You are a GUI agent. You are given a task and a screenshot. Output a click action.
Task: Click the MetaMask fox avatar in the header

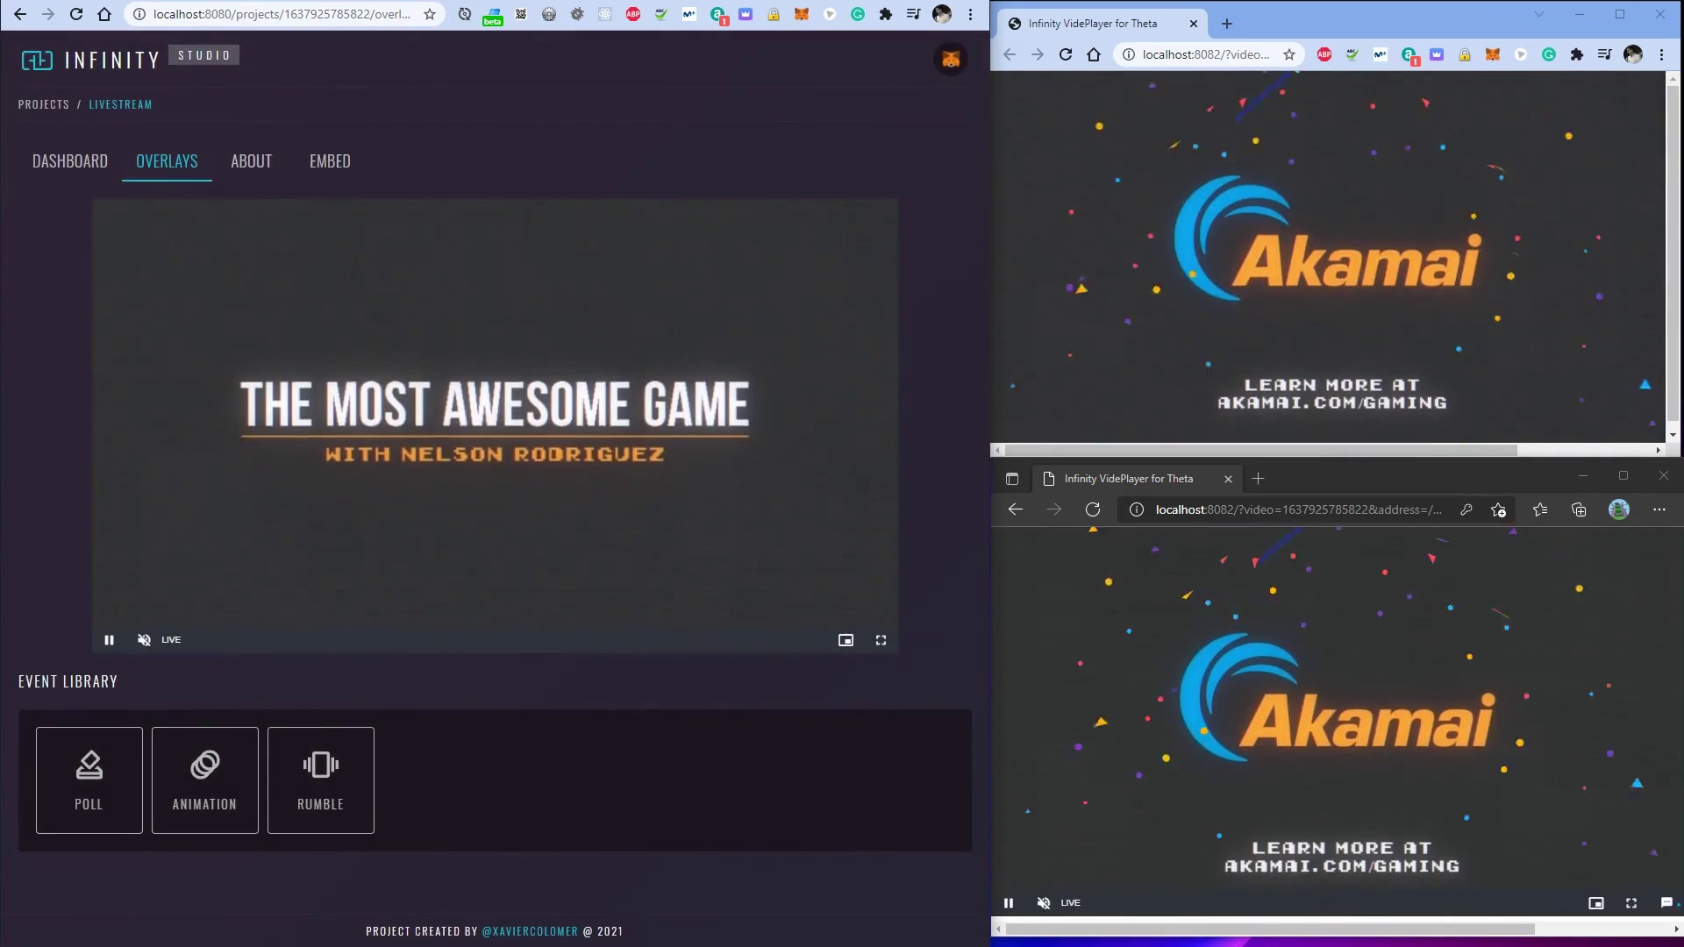(950, 60)
